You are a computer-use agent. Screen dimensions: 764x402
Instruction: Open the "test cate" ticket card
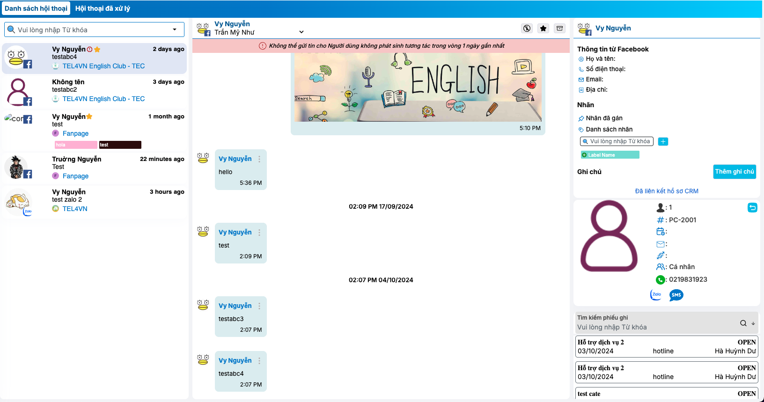coord(667,393)
